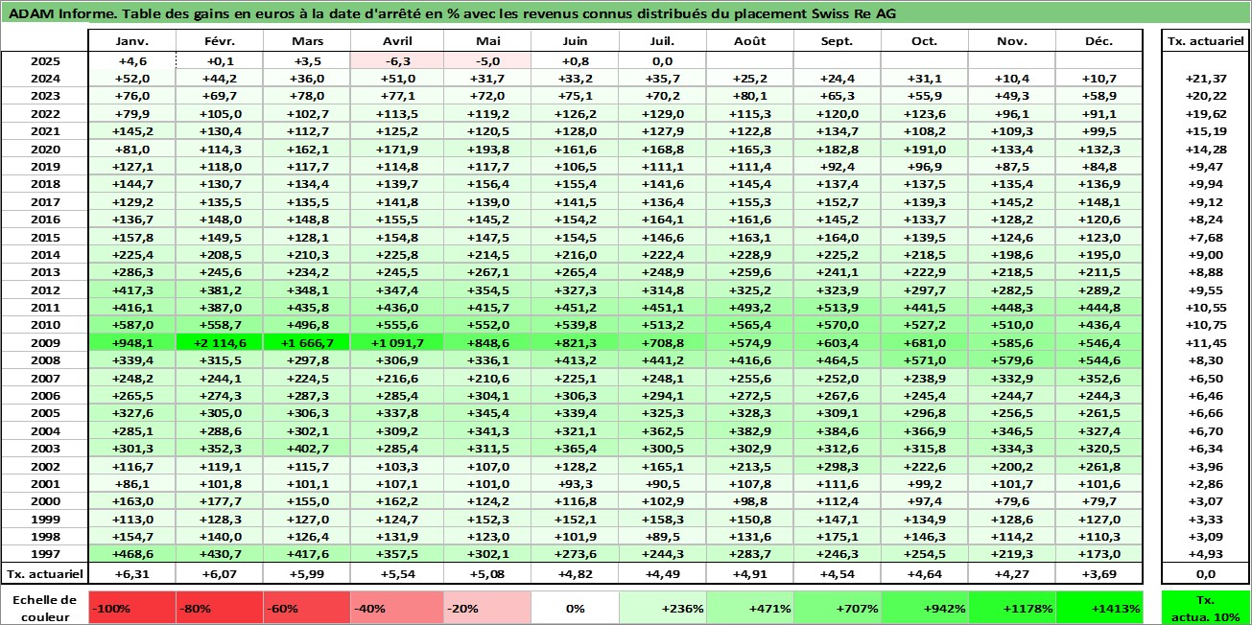Viewport: 1252px width, 625px height.
Task: Click the 'Sept.' column header
Action: pyautogui.click(x=838, y=41)
